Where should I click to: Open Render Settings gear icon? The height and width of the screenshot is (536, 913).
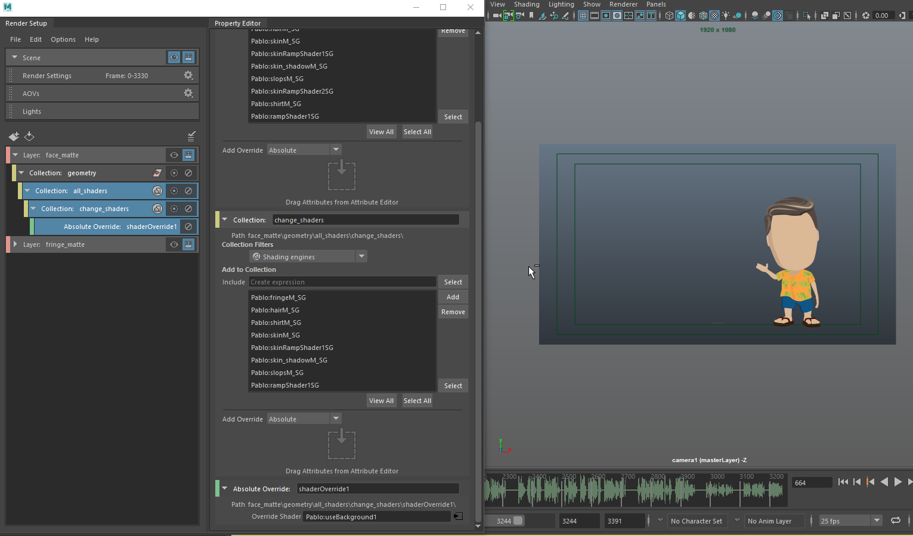click(x=188, y=75)
